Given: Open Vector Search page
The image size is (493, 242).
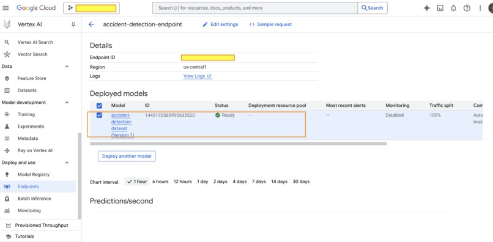Looking at the screenshot, I should [32, 54].
